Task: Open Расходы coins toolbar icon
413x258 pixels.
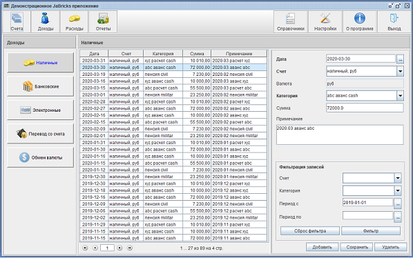Action: pos(75,21)
